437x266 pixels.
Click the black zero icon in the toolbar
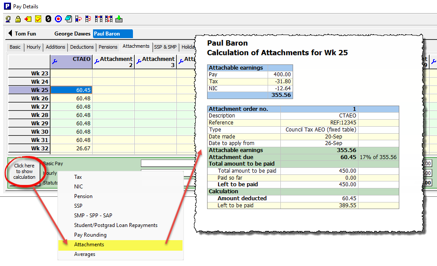[48, 19]
